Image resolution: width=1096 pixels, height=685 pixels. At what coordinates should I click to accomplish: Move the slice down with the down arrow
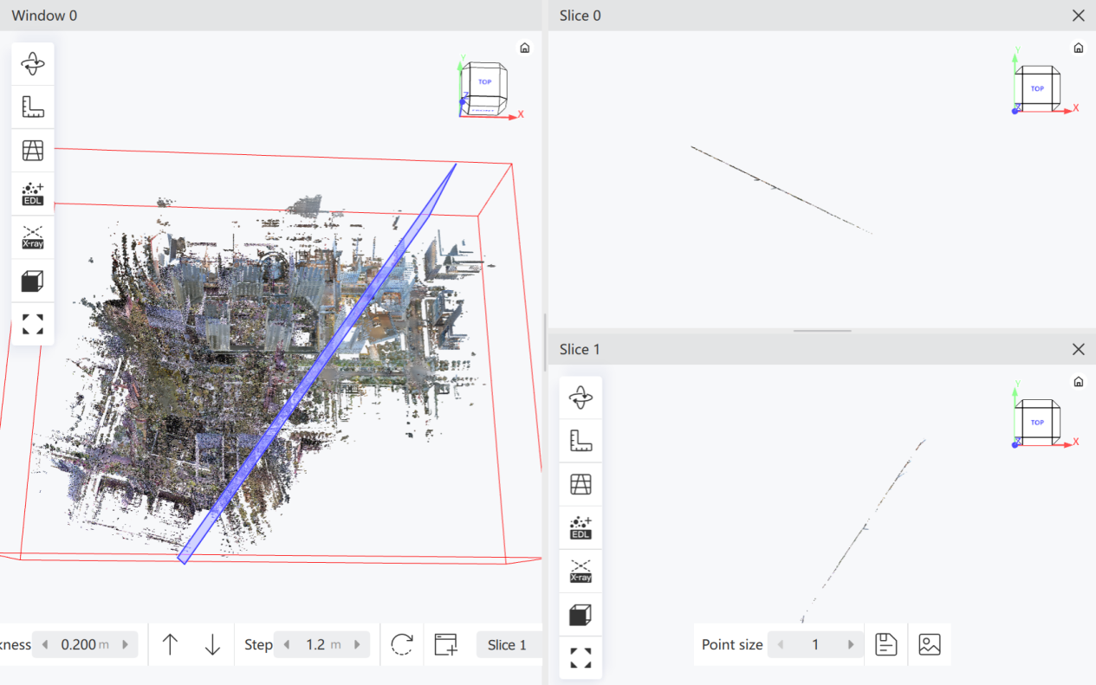point(212,644)
